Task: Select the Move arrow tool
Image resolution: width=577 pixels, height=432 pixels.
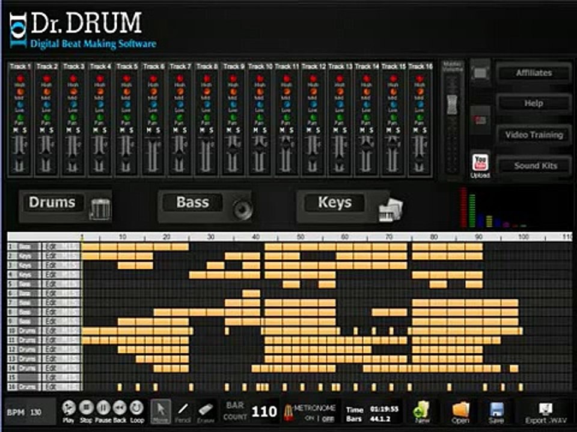Action: 161,411
